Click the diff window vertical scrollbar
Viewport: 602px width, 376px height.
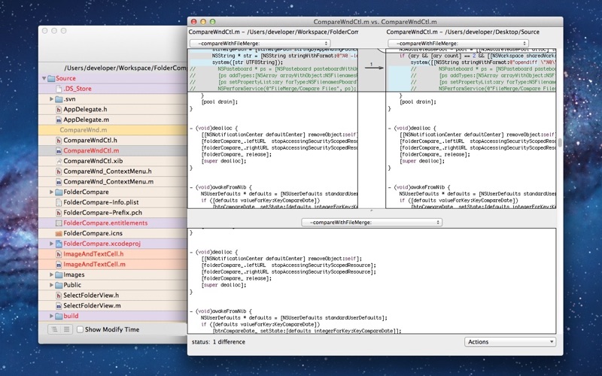560,143
